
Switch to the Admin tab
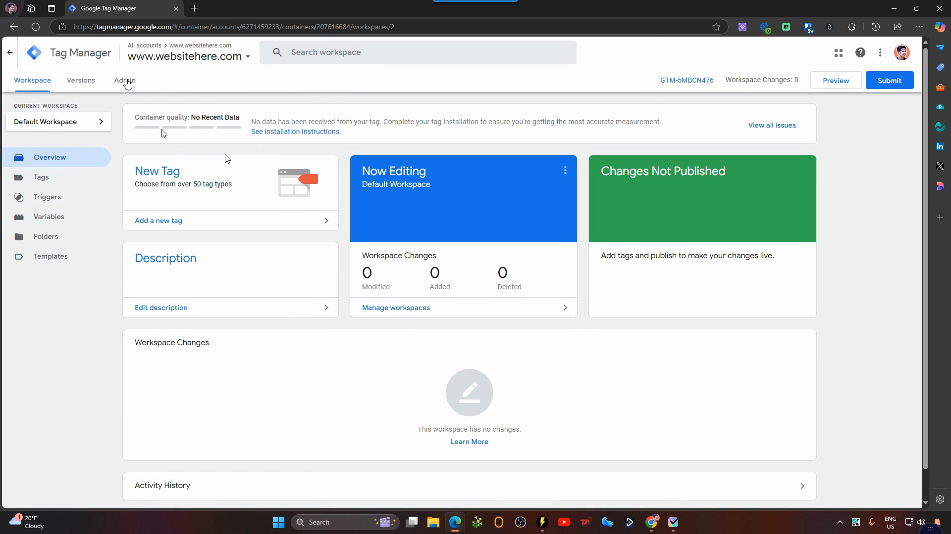pyautogui.click(x=125, y=80)
